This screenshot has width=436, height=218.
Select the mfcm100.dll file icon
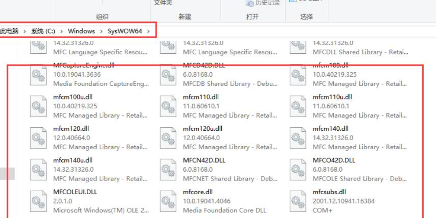coord(298,75)
